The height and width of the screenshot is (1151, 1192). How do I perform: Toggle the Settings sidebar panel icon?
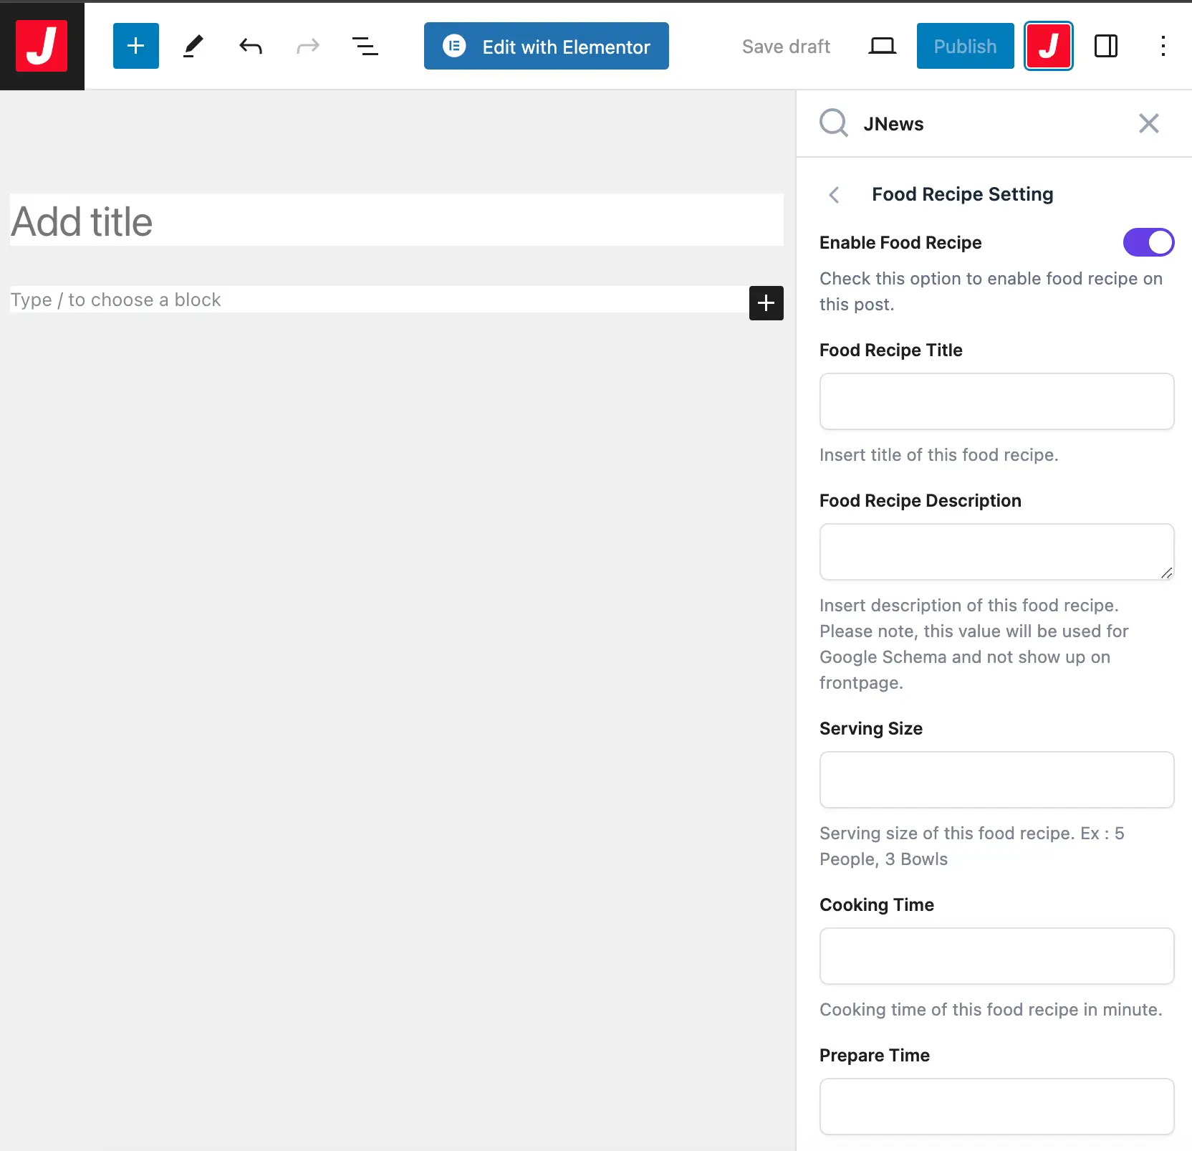(1106, 46)
